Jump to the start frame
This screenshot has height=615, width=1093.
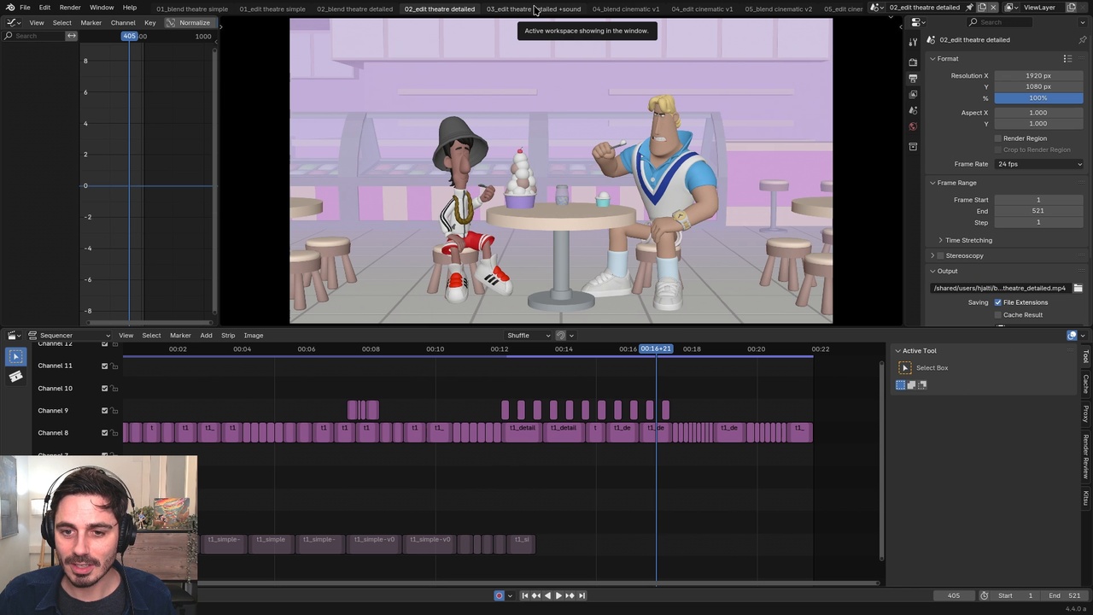point(525,595)
